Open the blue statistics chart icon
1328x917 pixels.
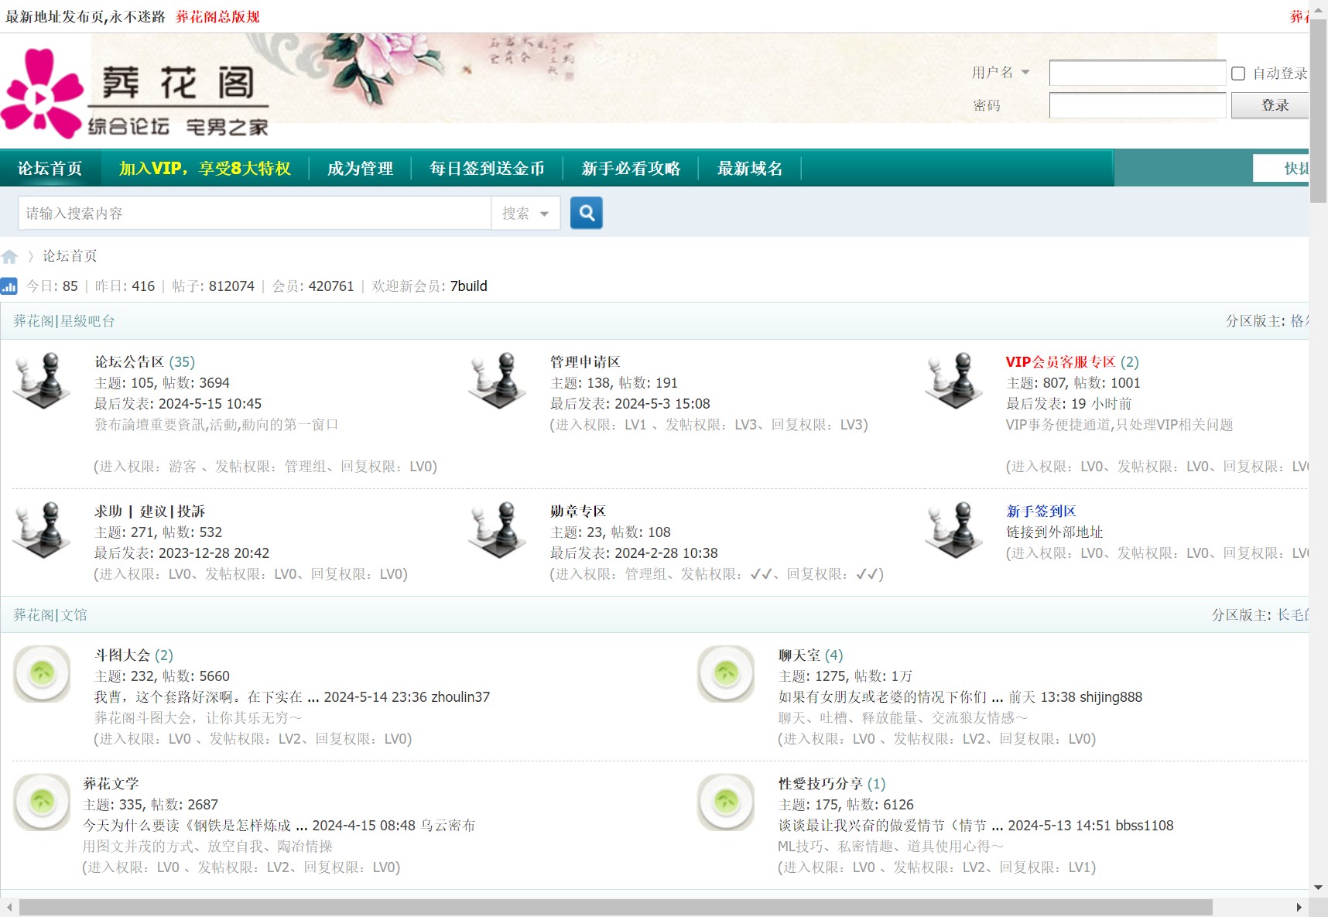tap(9, 286)
